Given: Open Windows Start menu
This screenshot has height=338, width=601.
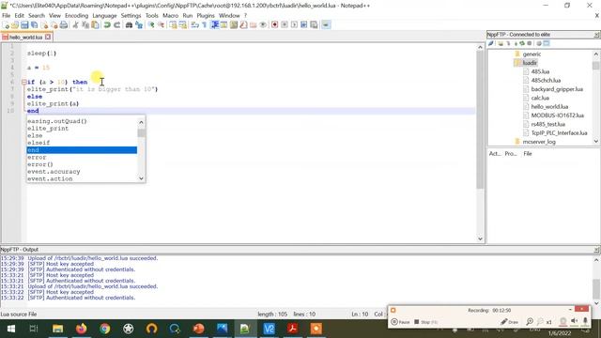Looking at the screenshot, I should coord(10,329).
